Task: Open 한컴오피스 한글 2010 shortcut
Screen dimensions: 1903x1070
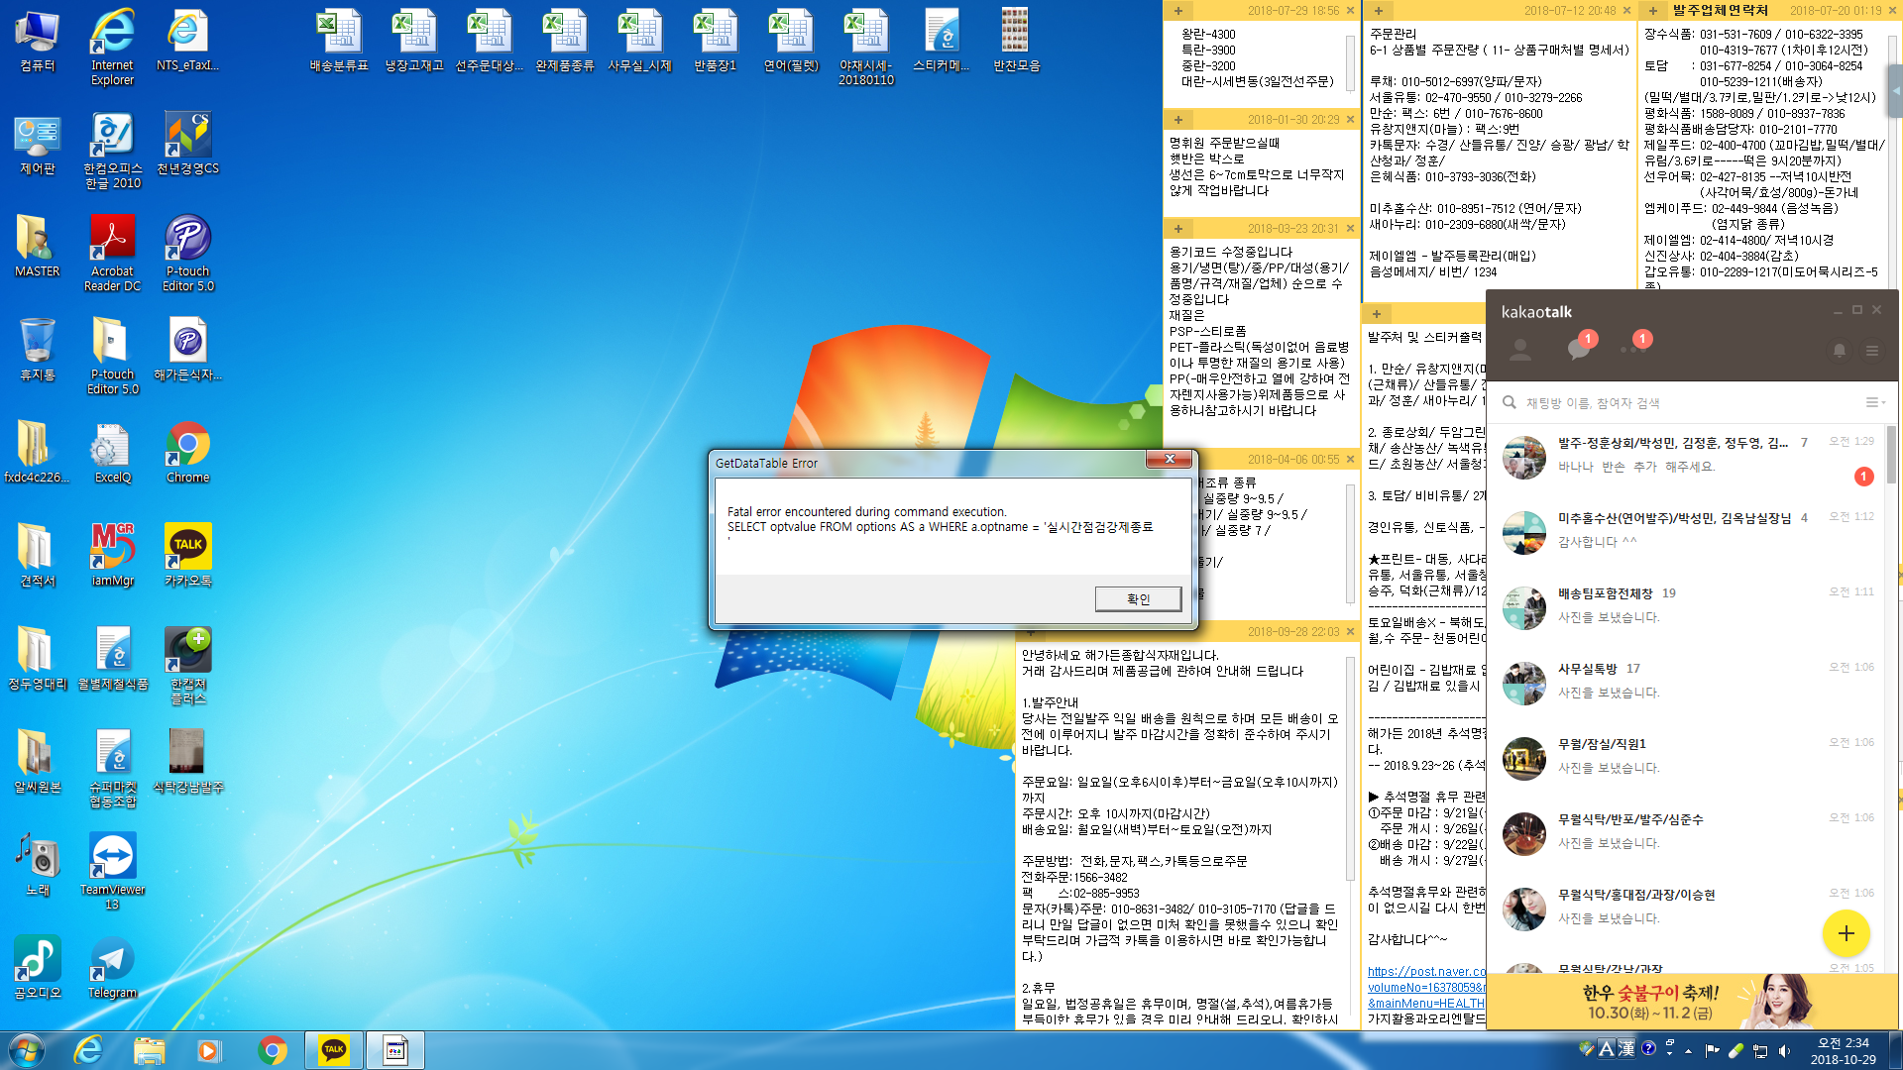Action: 112,151
